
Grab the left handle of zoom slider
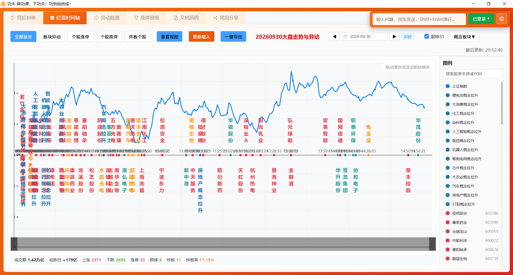(14, 244)
